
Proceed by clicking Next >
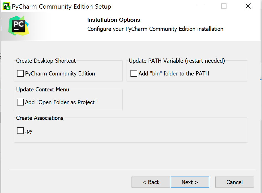(190, 182)
